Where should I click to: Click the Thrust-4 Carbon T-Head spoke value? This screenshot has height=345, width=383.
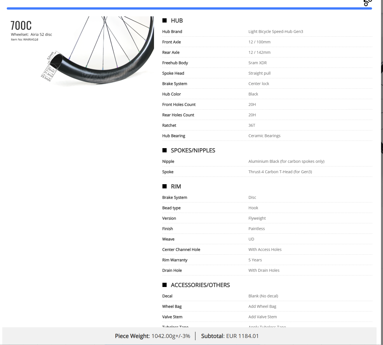click(280, 172)
